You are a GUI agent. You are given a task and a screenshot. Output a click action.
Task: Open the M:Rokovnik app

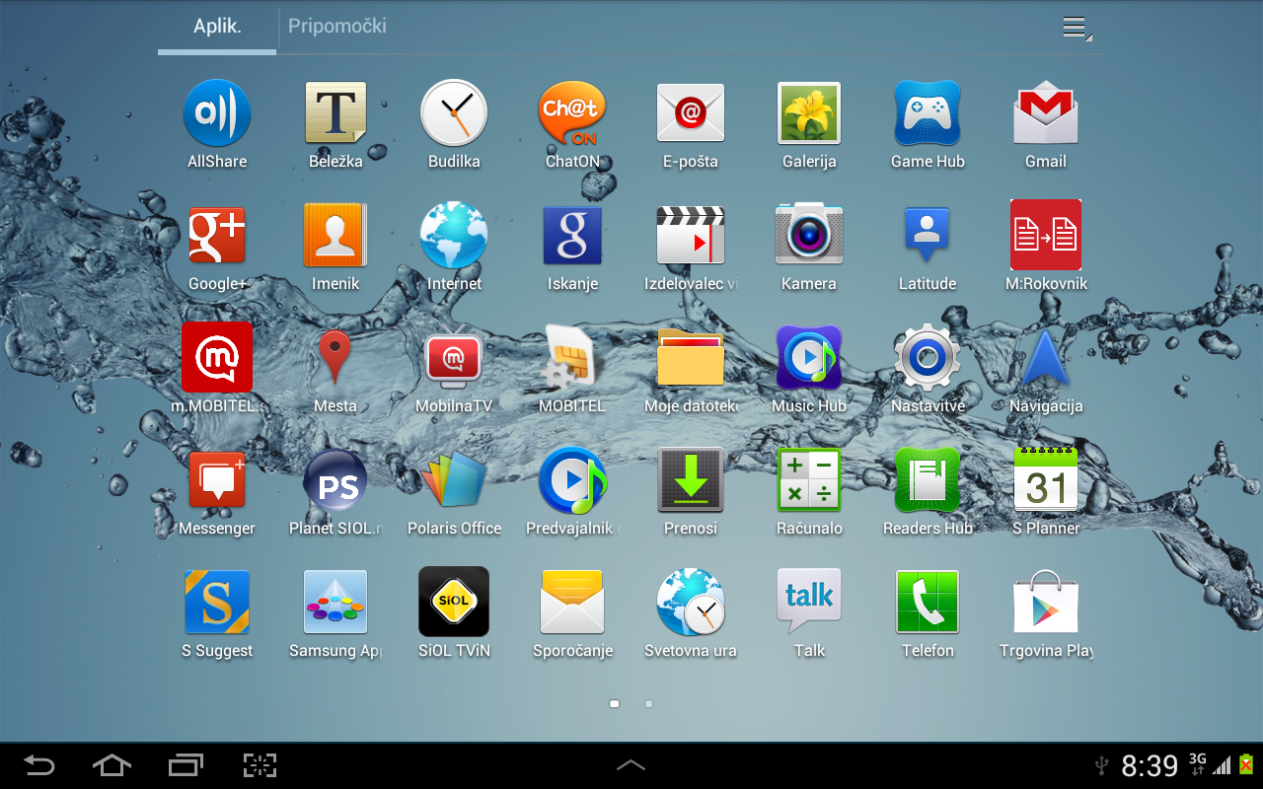coord(1046,236)
